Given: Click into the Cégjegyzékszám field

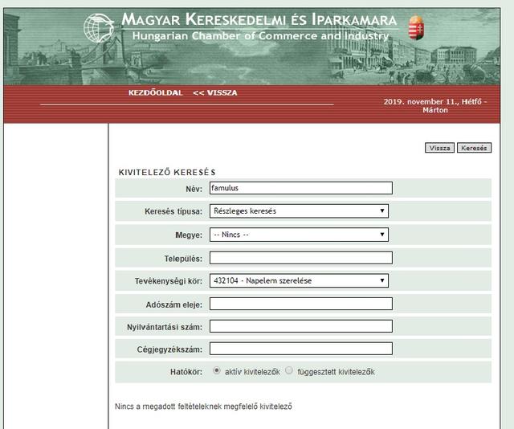Looking at the screenshot, I should click(301, 349).
